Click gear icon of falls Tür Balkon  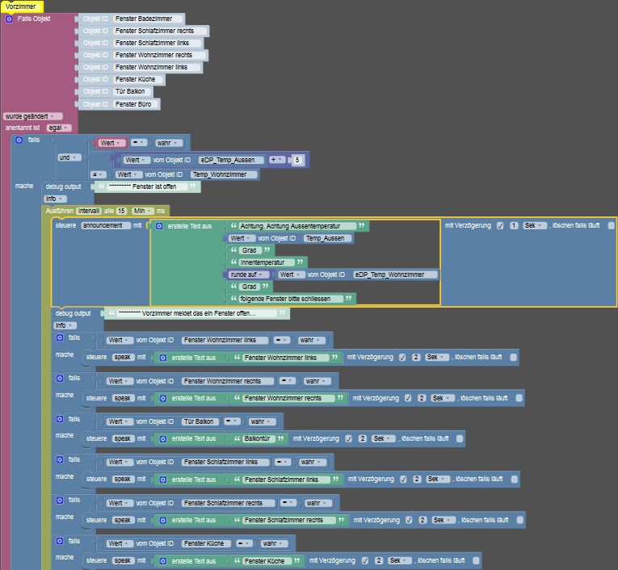click(60, 419)
